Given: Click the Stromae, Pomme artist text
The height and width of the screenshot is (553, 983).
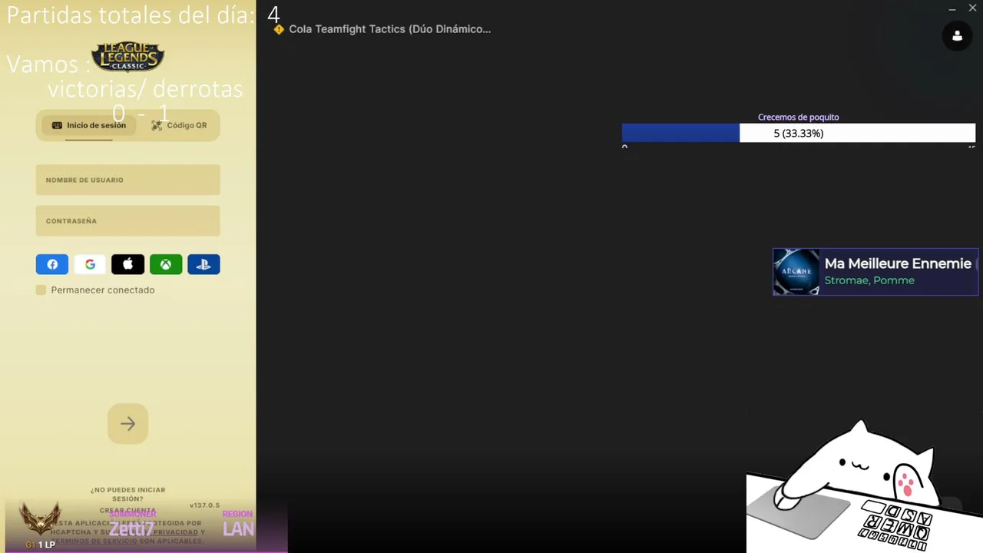Looking at the screenshot, I should coord(869,280).
